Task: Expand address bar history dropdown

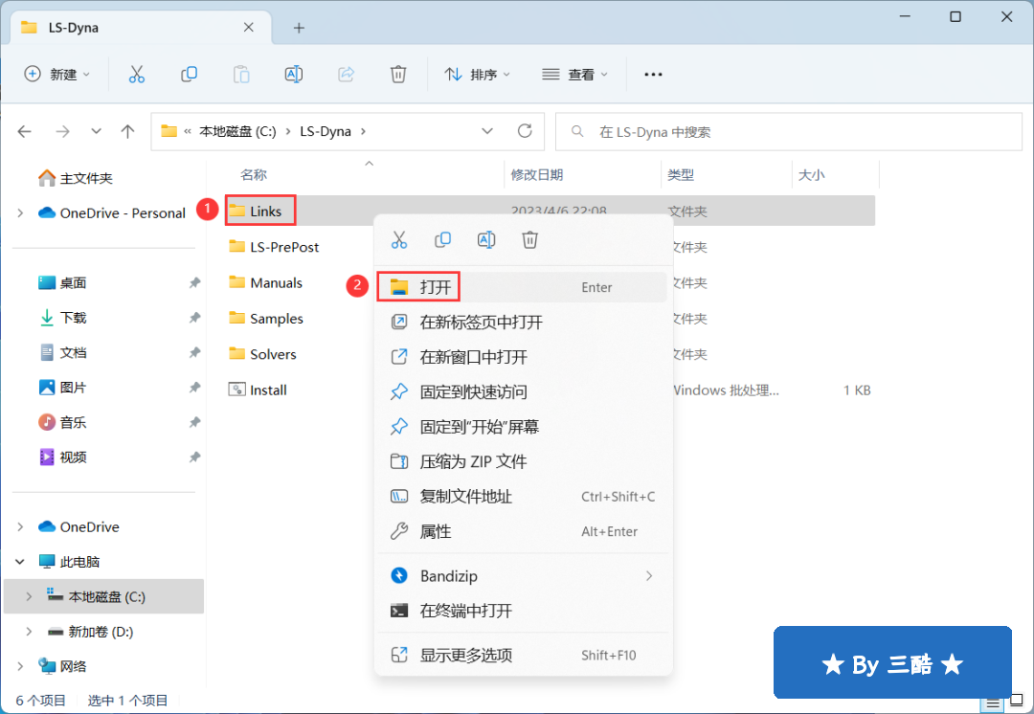Action: pyautogui.click(x=487, y=131)
